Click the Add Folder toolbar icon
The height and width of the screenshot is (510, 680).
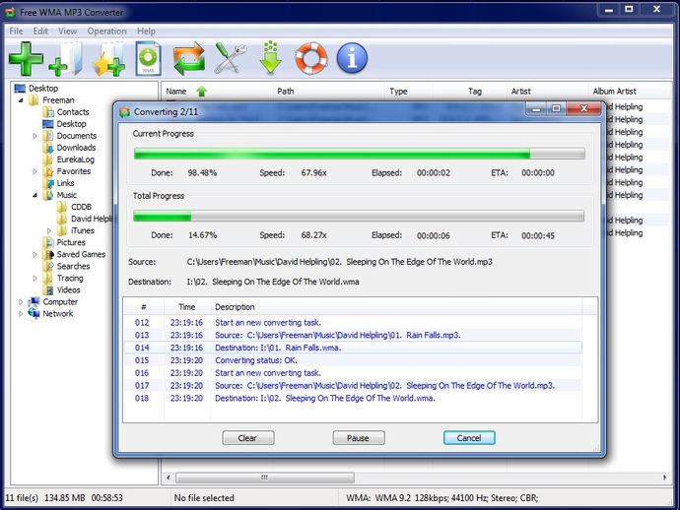click(66, 58)
